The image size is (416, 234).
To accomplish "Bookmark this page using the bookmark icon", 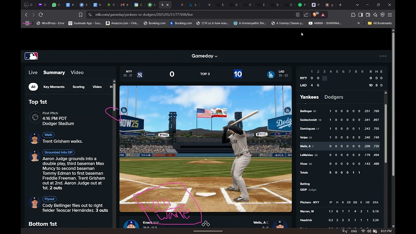I will pyautogui.click(x=81, y=15).
